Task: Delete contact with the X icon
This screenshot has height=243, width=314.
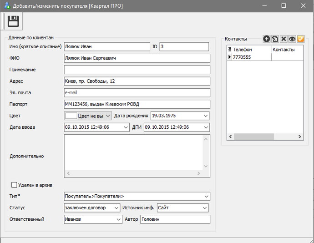Action: (x=283, y=39)
